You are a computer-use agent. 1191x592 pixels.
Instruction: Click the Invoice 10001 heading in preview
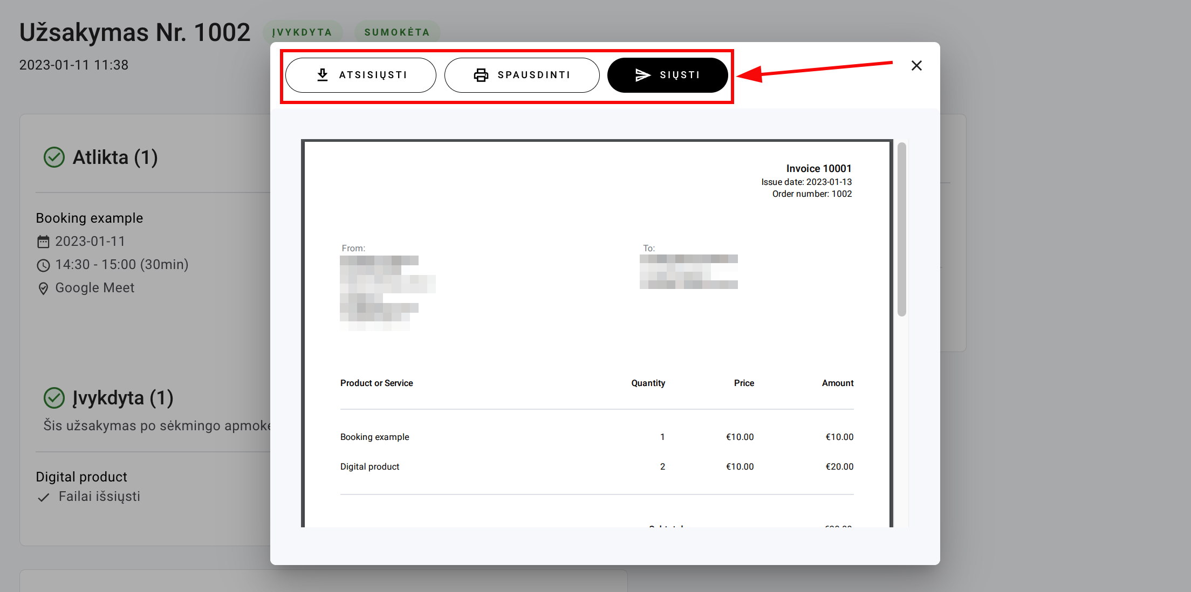pyautogui.click(x=818, y=169)
